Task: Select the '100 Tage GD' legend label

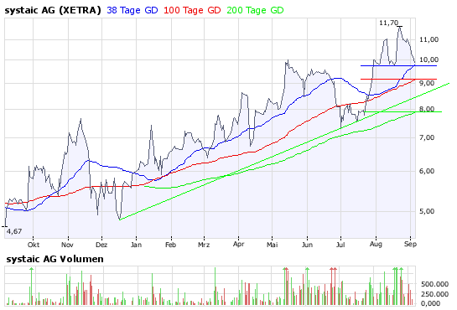Action: point(192,11)
